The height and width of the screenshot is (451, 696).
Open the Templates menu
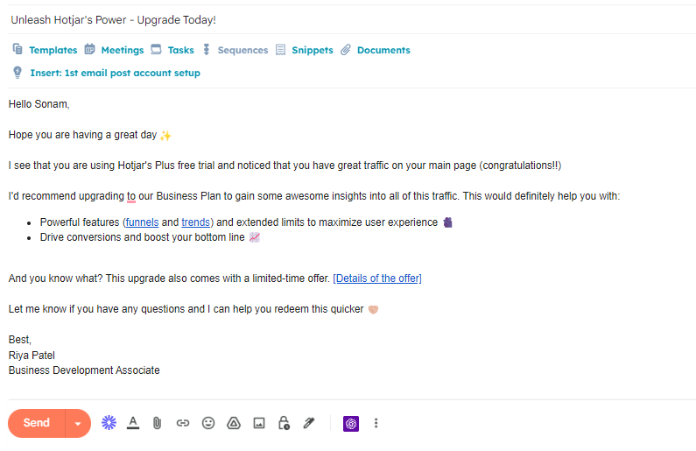[53, 50]
